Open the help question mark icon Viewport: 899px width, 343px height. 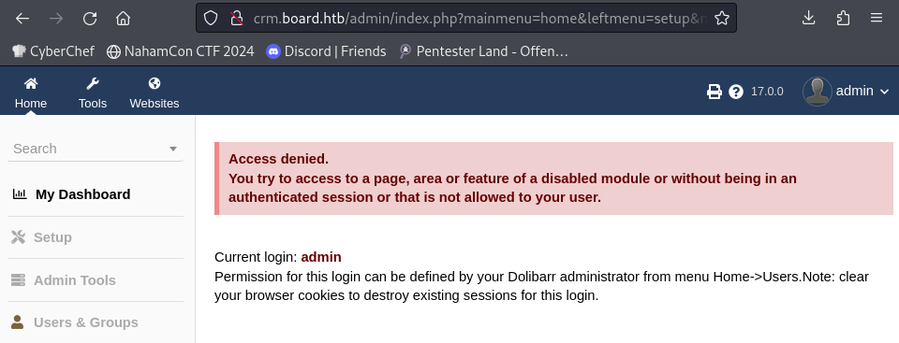(736, 92)
